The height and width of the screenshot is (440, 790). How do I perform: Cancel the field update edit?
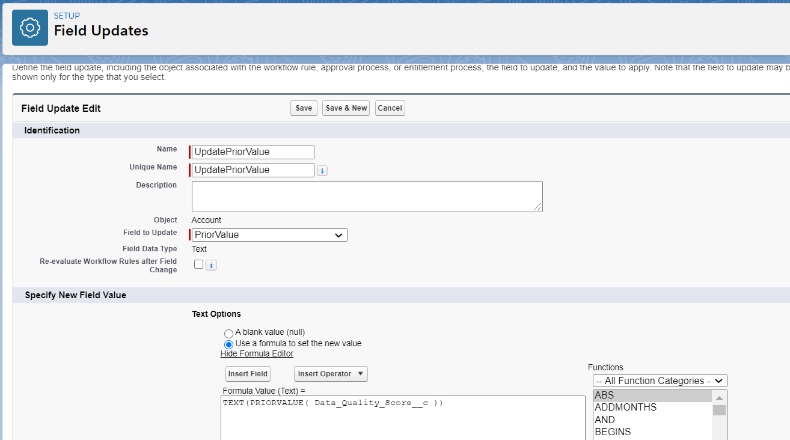pyautogui.click(x=390, y=108)
